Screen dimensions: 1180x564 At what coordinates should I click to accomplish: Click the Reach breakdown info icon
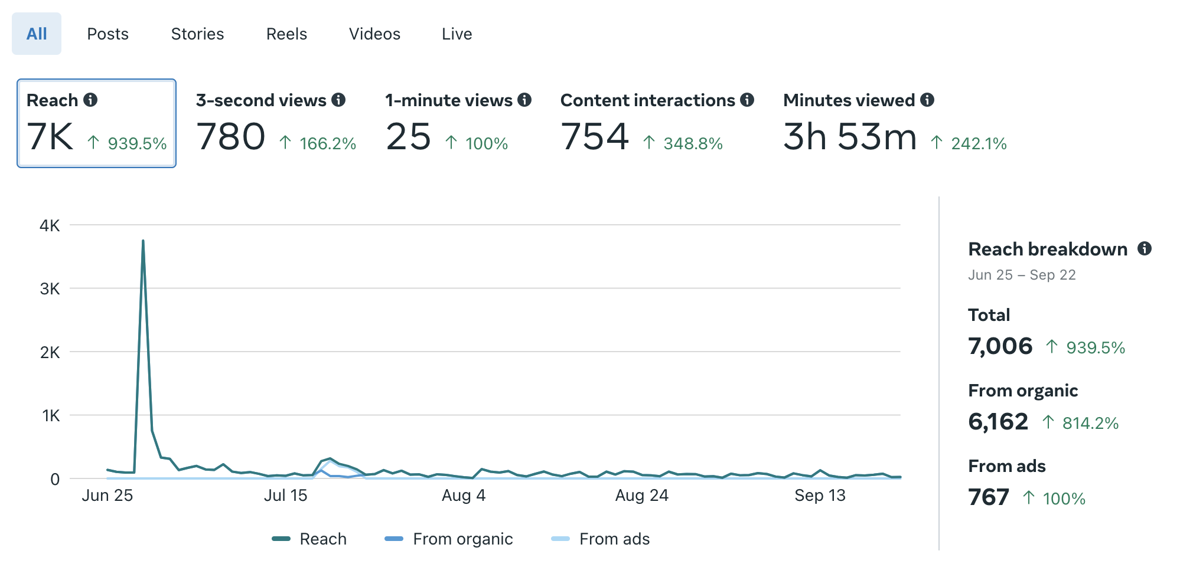[x=1145, y=248]
